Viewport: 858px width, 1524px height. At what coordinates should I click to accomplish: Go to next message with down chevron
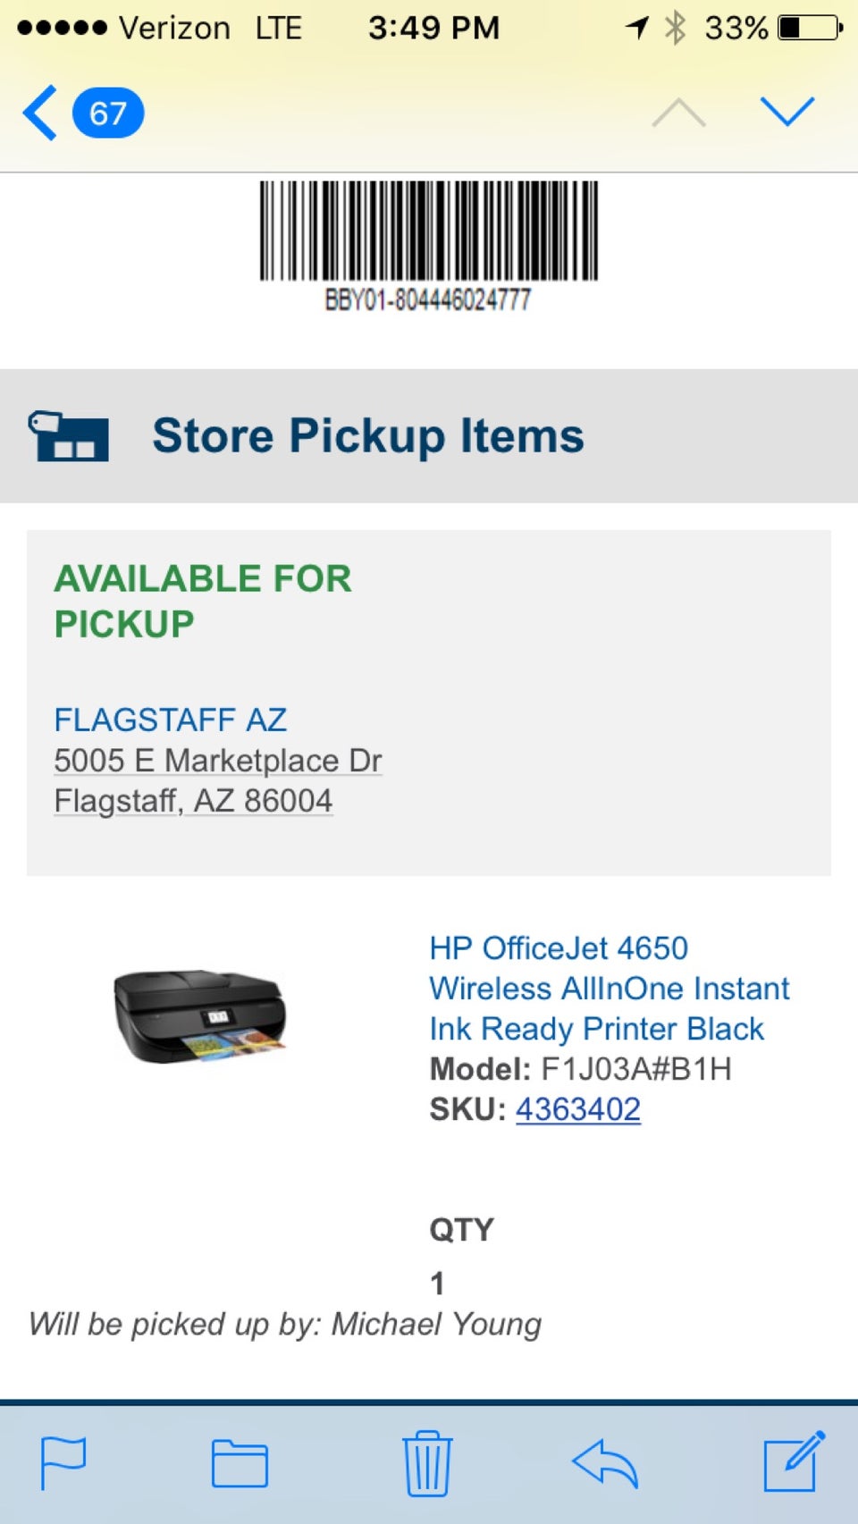[786, 112]
